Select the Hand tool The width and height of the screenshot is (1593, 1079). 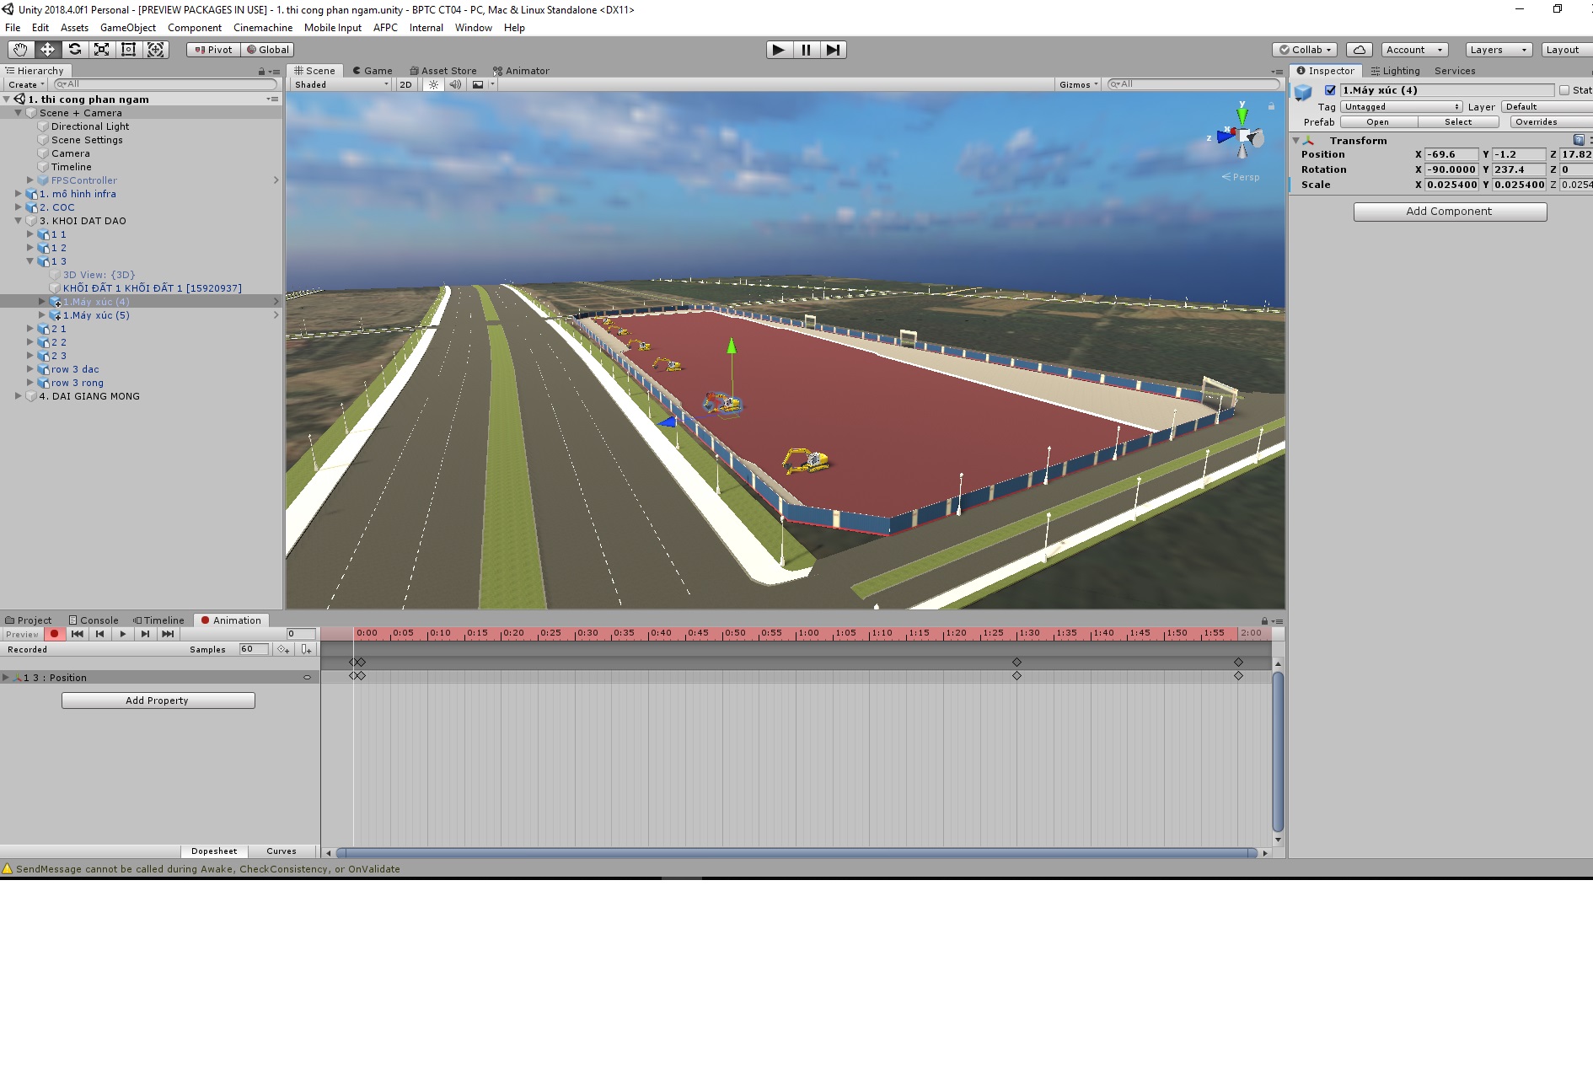[x=20, y=50]
